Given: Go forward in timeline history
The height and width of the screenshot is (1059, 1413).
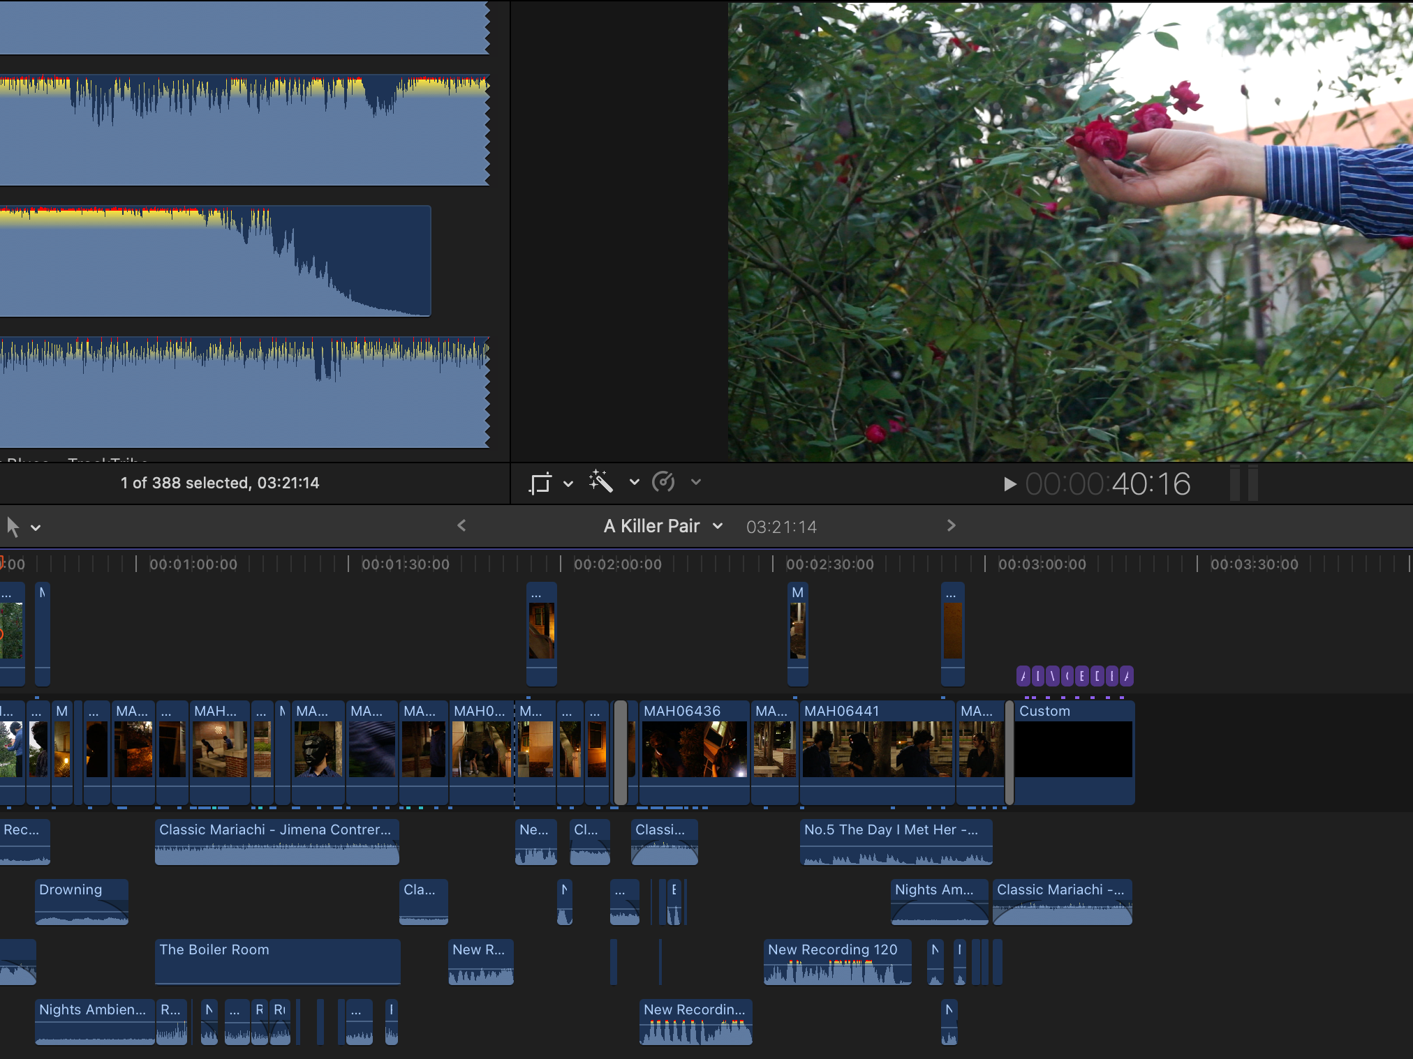Looking at the screenshot, I should pos(951,526).
